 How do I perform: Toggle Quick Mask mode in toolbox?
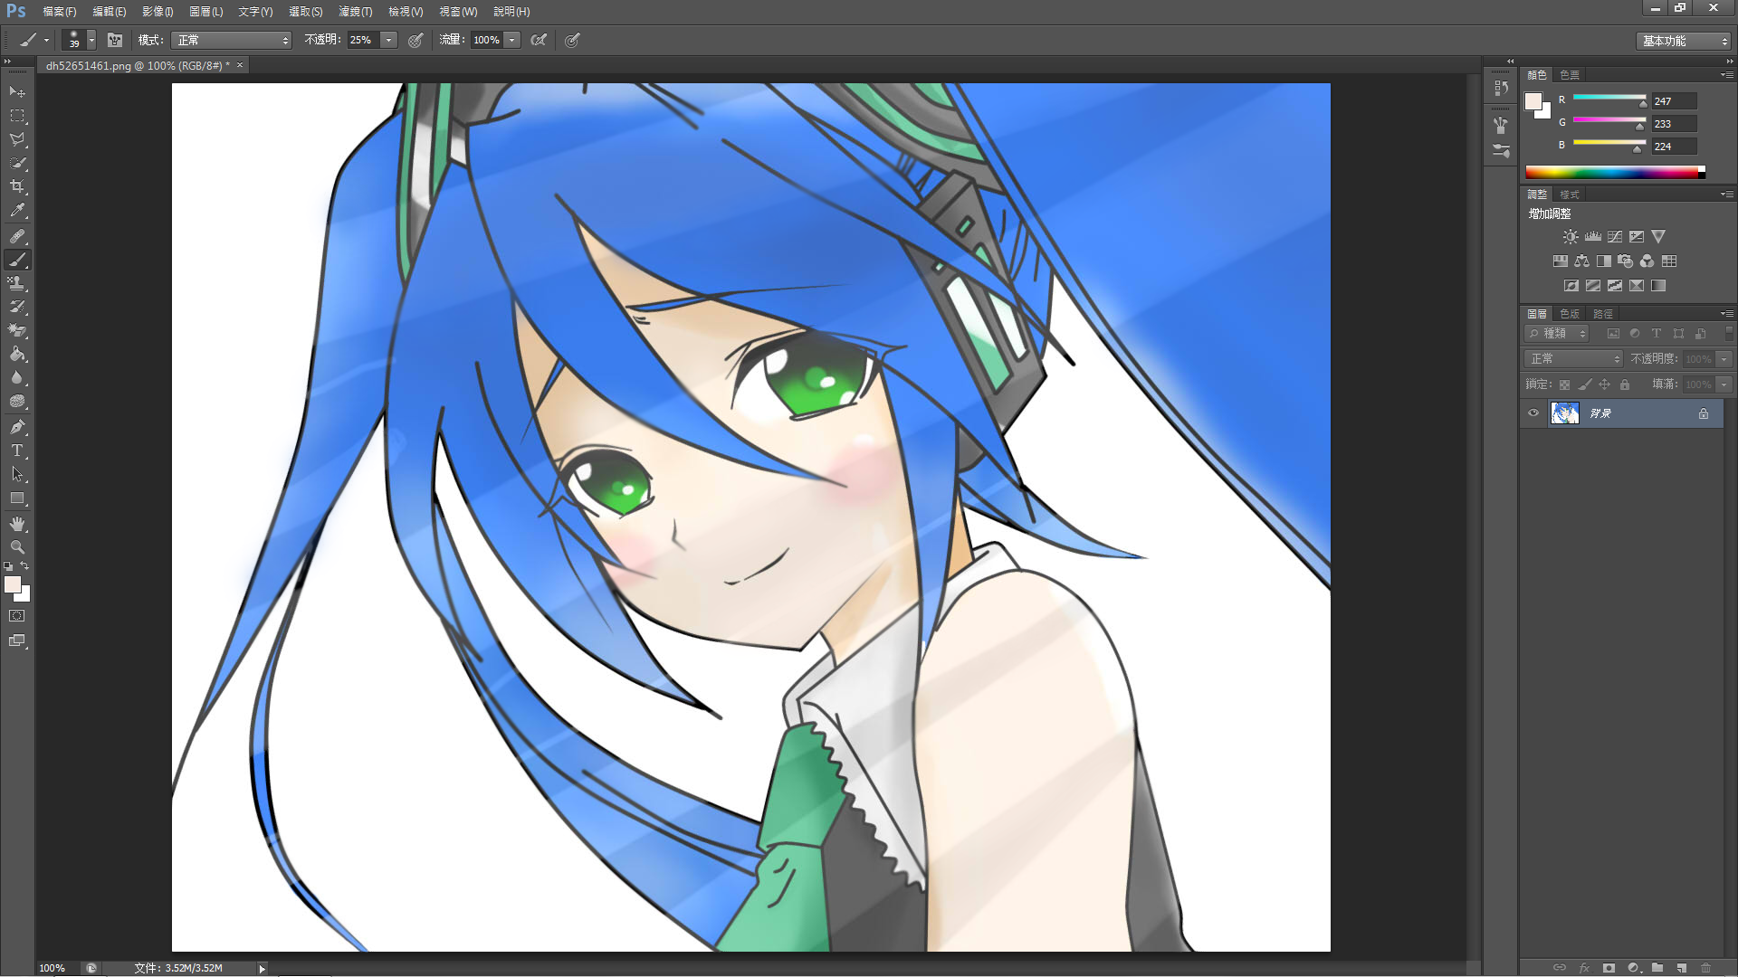pos(17,616)
